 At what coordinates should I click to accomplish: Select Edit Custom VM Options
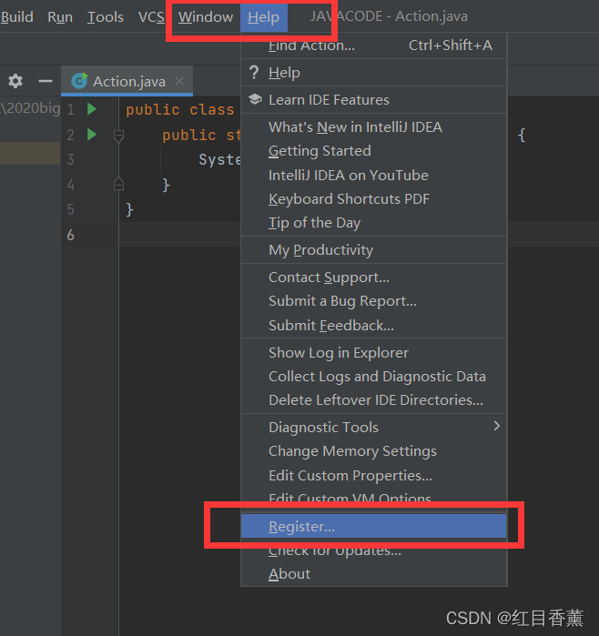[374, 497]
